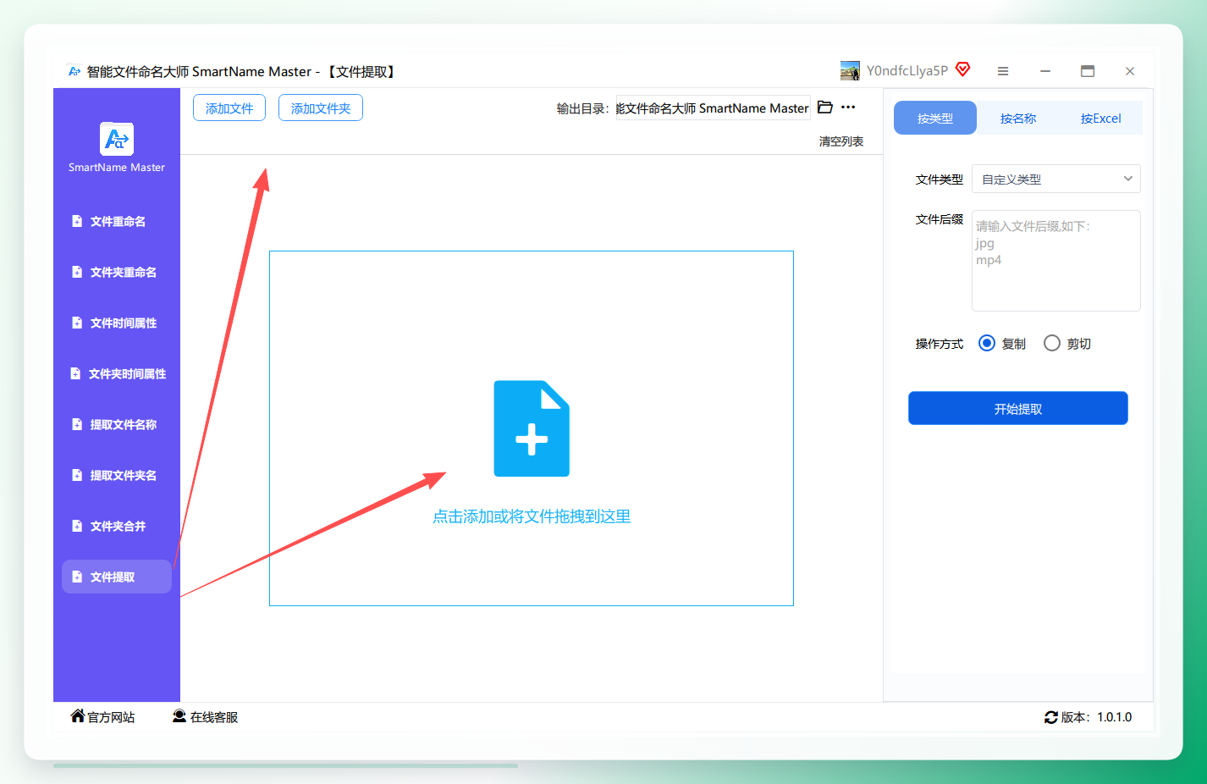Open the output directory folder icon

tap(825, 108)
